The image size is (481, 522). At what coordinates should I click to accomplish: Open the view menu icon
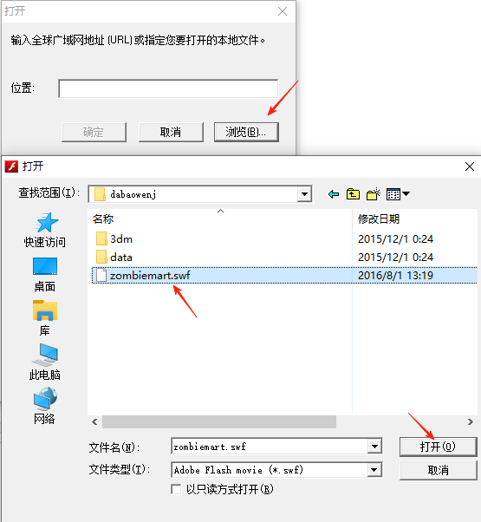pos(398,194)
